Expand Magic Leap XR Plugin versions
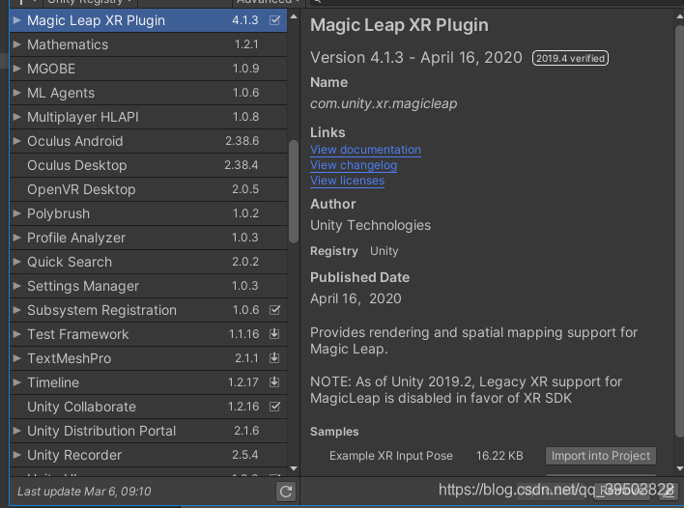Image resolution: width=684 pixels, height=508 pixels. [x=17, y=20]
